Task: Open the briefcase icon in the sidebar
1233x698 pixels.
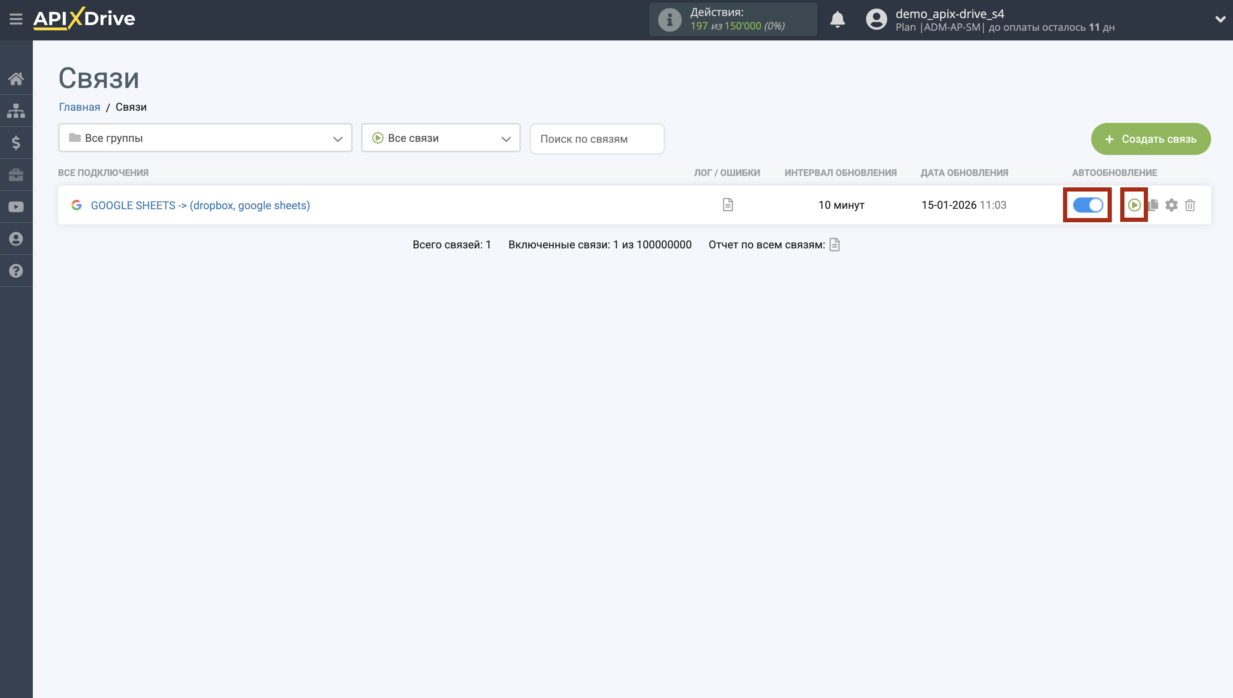Action: [16, 174]
